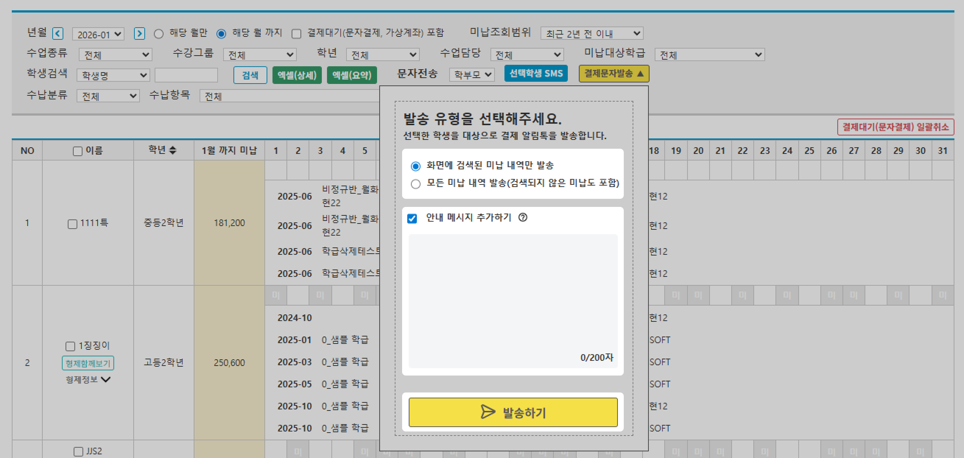Check the 1111특 student checkbox

[x=72, y=224]
